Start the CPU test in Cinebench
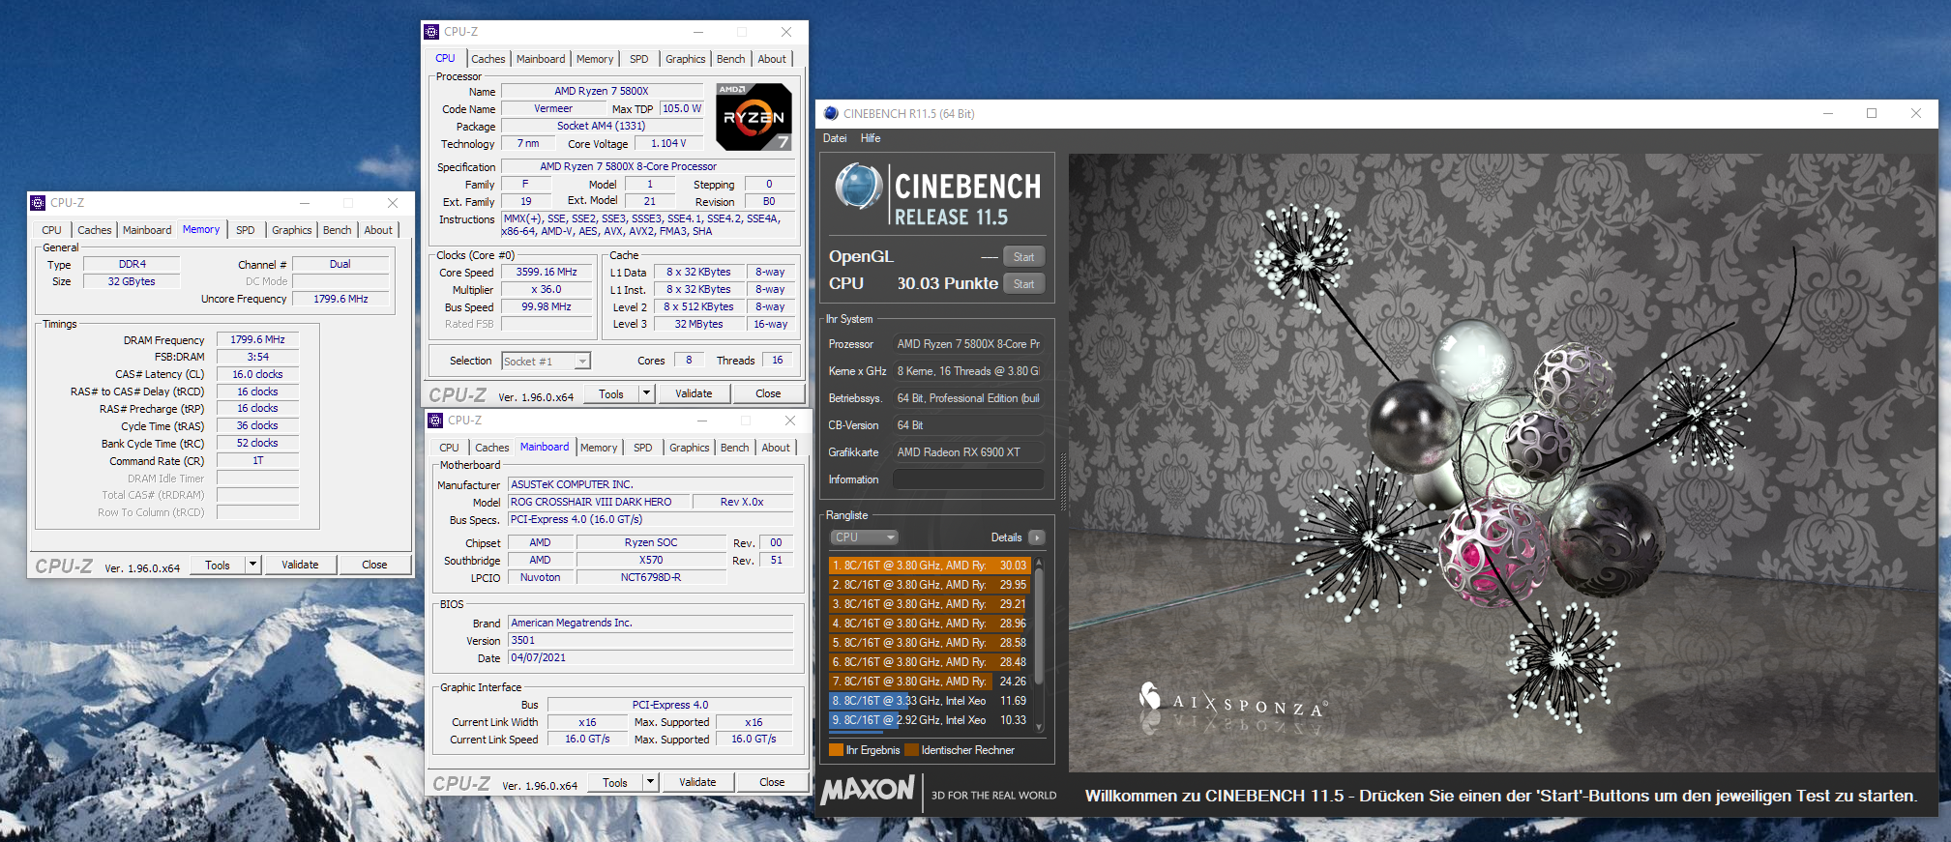1951x842 pixels. click(1024, 284)
